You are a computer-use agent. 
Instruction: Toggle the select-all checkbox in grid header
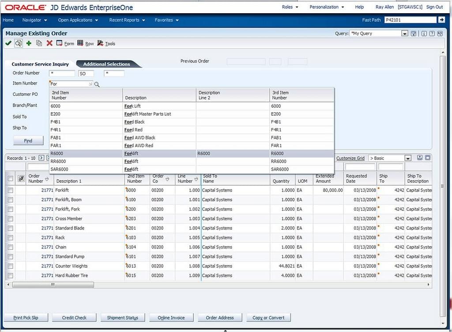[10, 178]
